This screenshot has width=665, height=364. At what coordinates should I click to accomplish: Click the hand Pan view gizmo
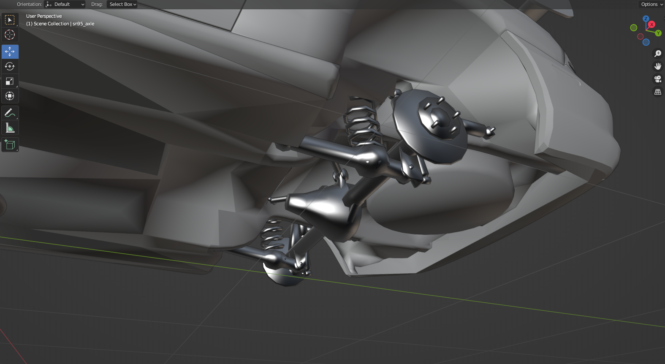click(658, 66)
